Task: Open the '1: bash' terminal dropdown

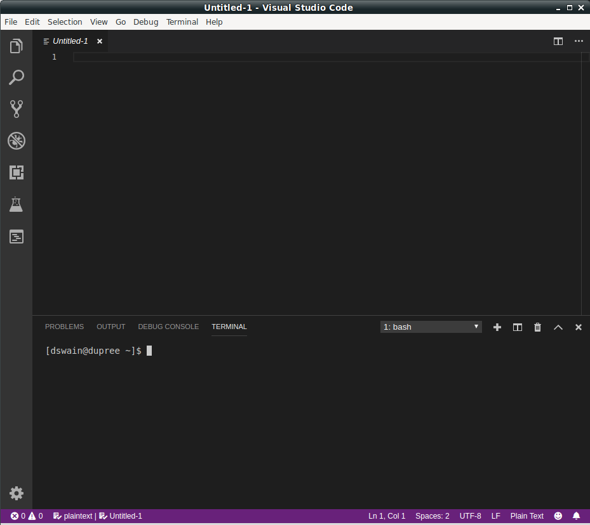Action: (x=431, y=327)
